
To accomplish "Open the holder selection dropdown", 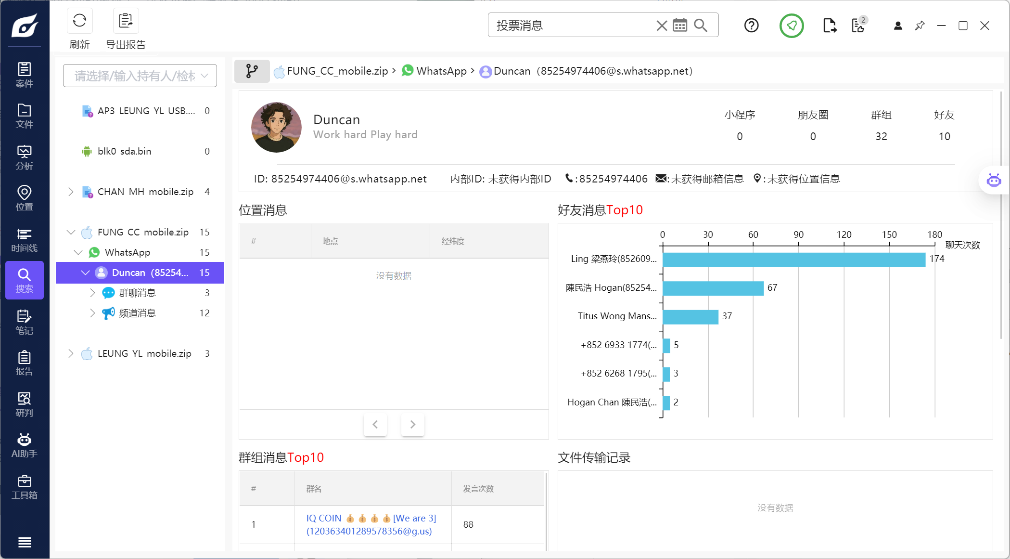I will coord(140,76).
